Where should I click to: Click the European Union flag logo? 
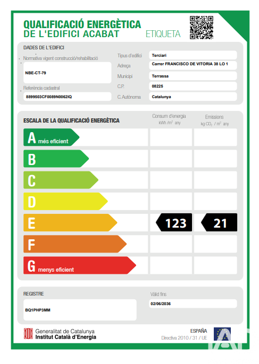pyautogui.click(x=222, y=334)
